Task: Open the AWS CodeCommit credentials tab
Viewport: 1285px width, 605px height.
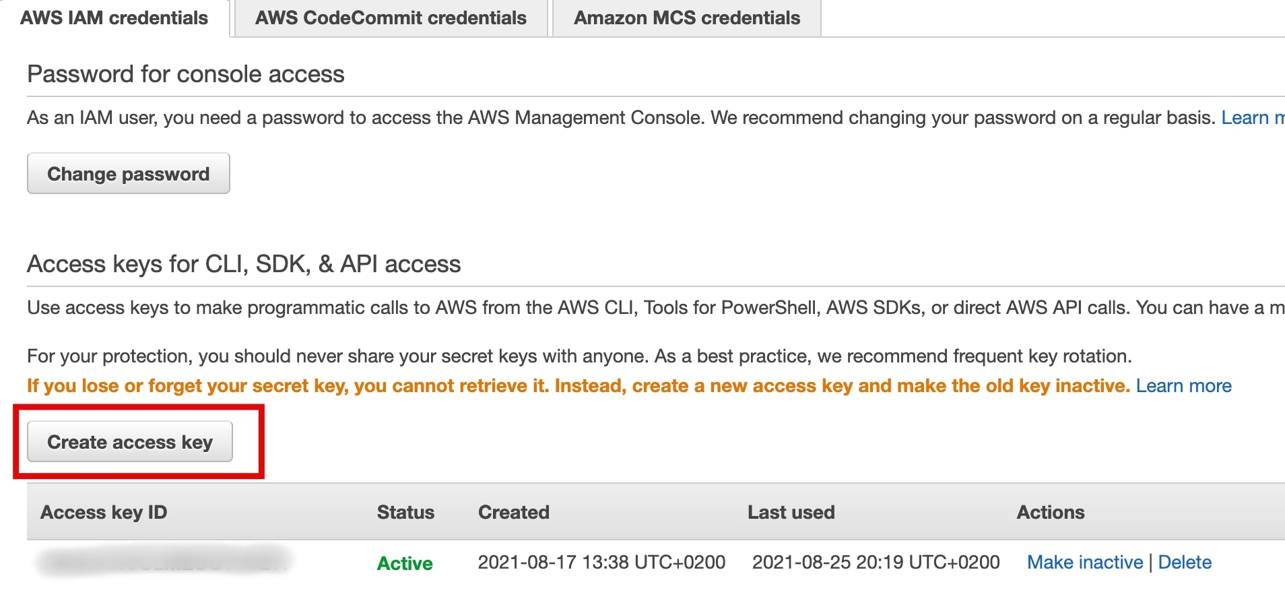Action: pos(391,18)
